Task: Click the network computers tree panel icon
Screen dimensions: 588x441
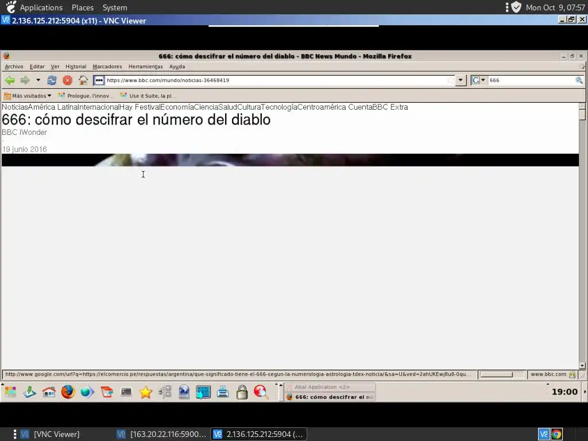Action: click(x=165, y=392)
